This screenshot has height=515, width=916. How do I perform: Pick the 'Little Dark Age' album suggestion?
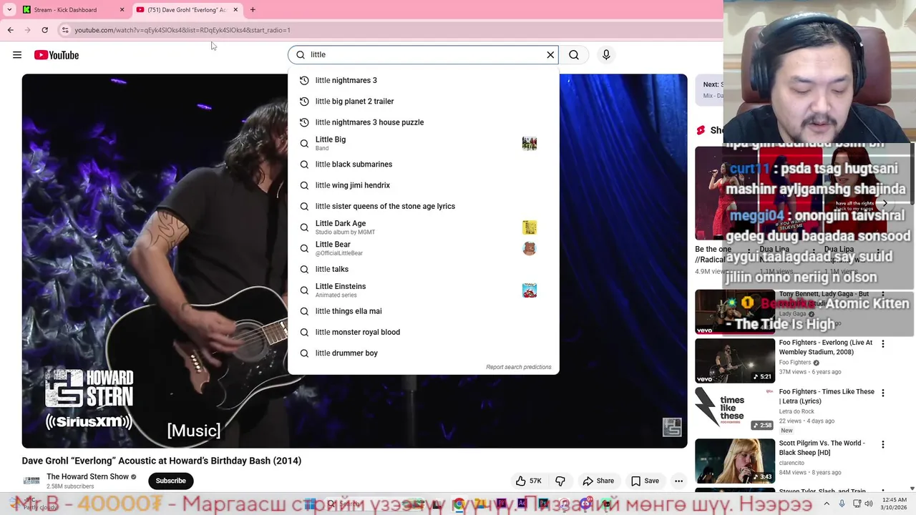423,227
